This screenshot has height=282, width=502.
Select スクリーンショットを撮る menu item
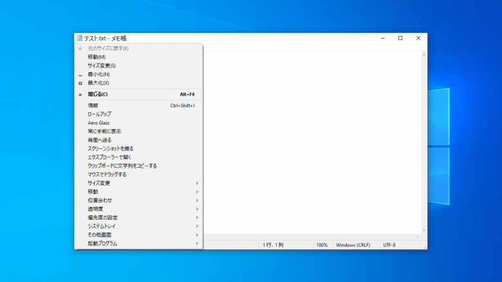point(138,148)
